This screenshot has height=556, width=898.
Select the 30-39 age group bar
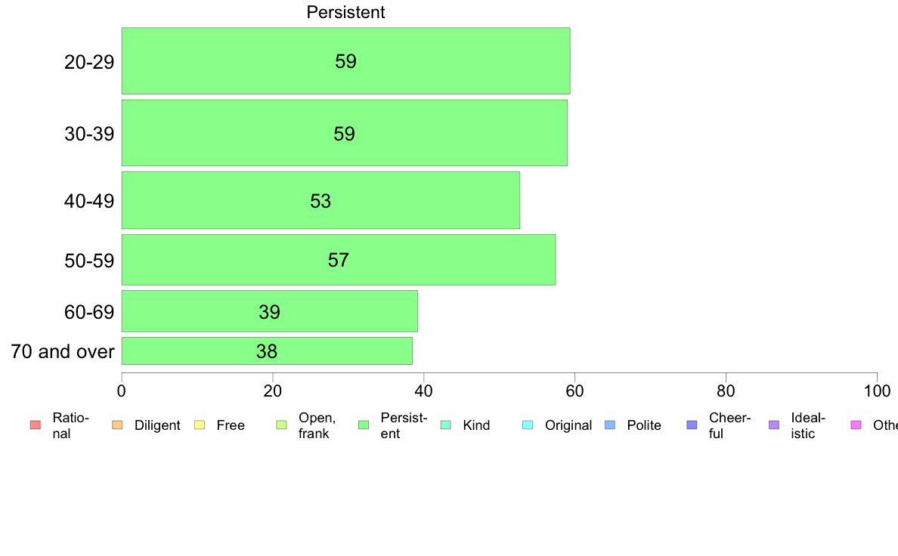344,133
